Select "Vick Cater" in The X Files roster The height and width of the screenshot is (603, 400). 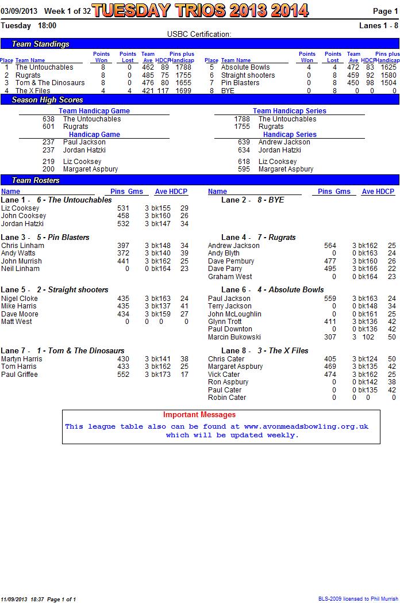point(224,374)
